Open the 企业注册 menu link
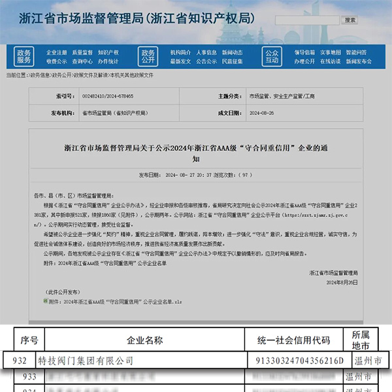Image resolution: width=392 pixels, height=392 pixels. 56,52
